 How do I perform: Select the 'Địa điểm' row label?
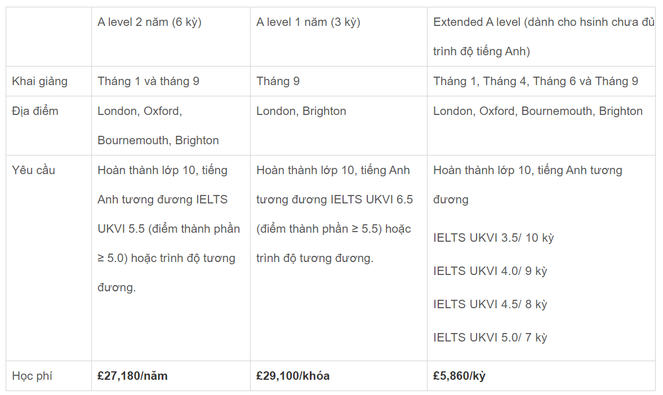click(x=35, y=111)
